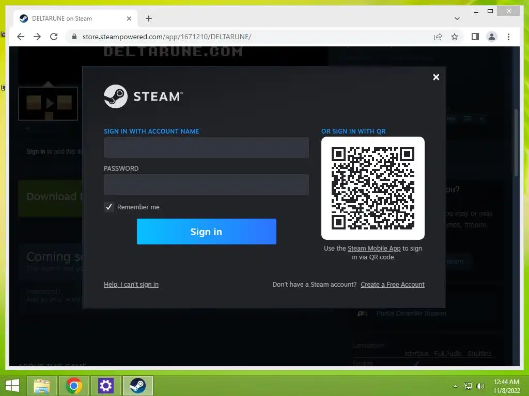Open Chrome side panel
This screenshot has width=529, height=396.
pos(475,37)
